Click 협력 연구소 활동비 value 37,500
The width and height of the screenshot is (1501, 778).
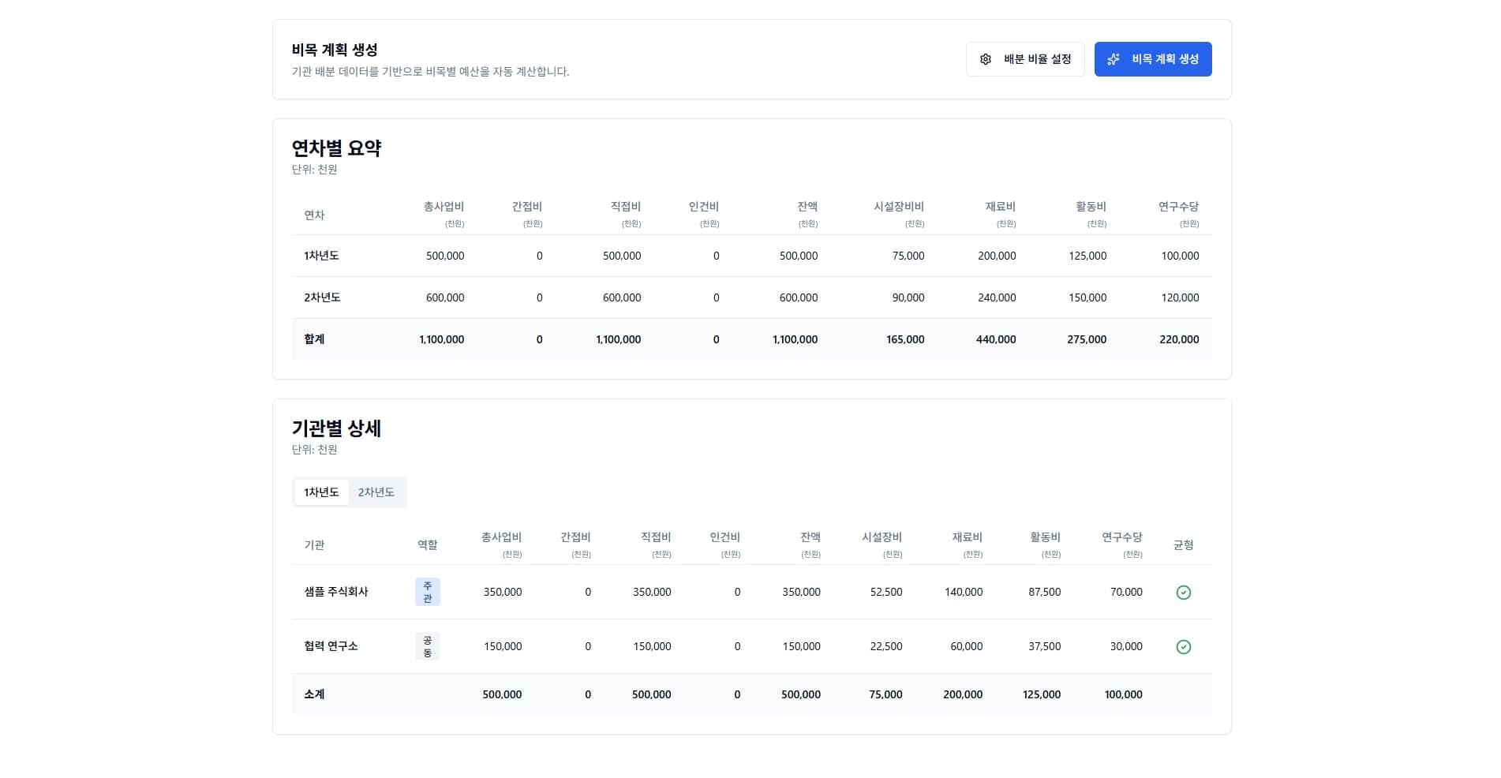pyautogui.click(x=1044, y=646)
